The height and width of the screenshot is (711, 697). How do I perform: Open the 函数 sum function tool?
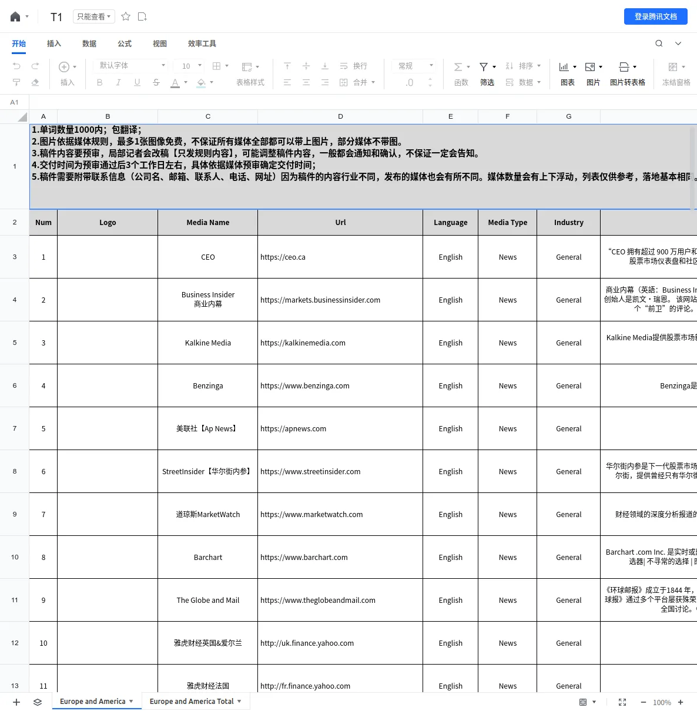coord(461,74)
